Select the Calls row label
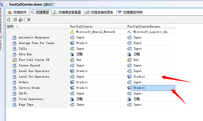 click(x=23, y=49)
